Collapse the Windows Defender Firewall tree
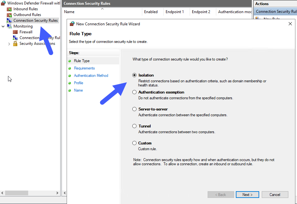 (3, 3)
